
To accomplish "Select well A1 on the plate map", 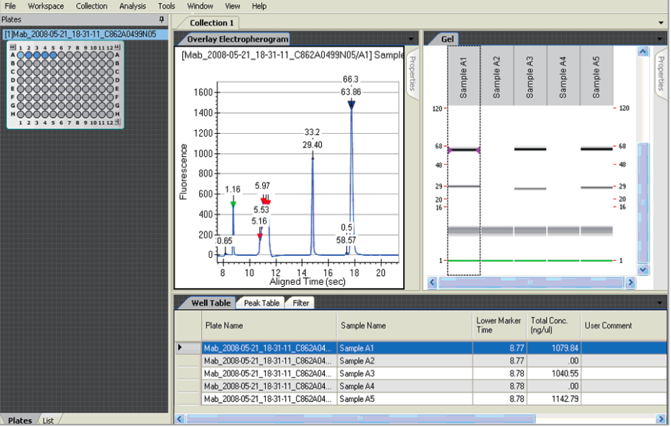I will 21,55.
